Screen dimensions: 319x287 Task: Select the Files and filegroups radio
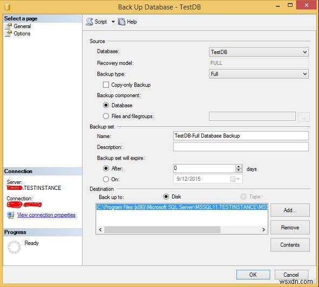coord(106,116)
